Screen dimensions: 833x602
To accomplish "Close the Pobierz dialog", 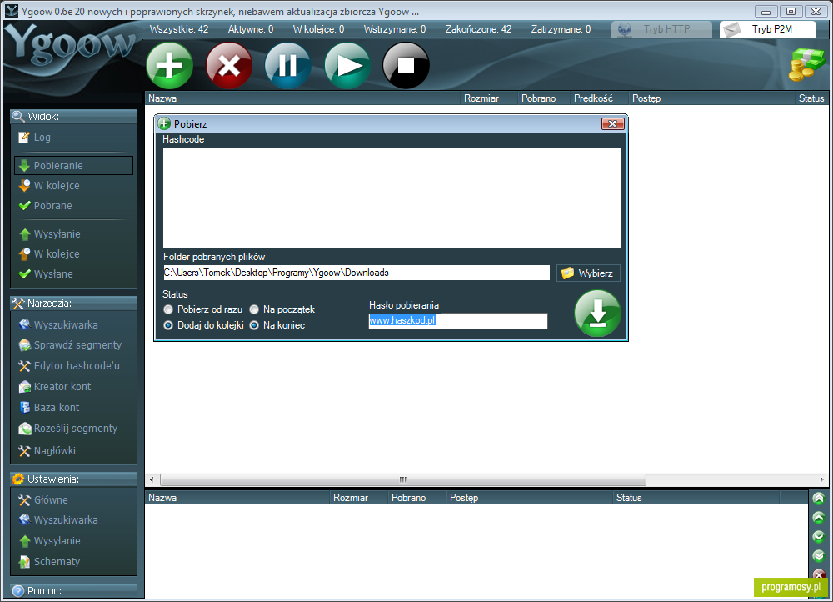I will pos(612,124).
